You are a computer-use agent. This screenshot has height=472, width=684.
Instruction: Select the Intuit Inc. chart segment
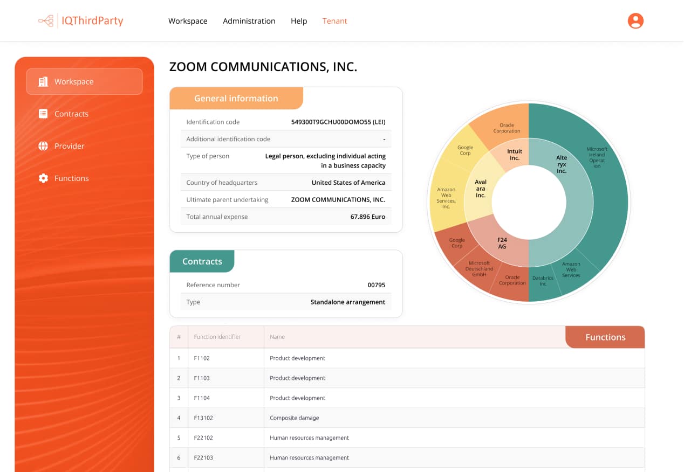(515, 155)
